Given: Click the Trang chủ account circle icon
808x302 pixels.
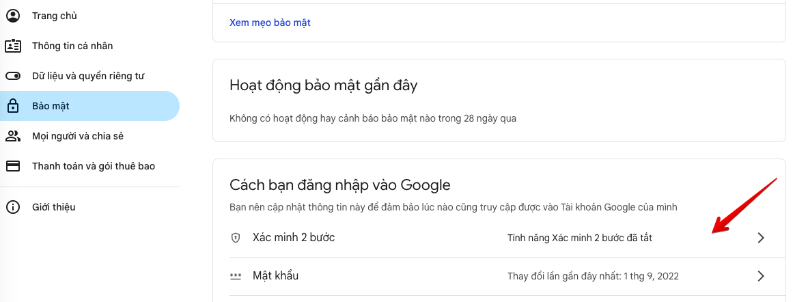Looking at the screenshot, I should coord(13,16).
